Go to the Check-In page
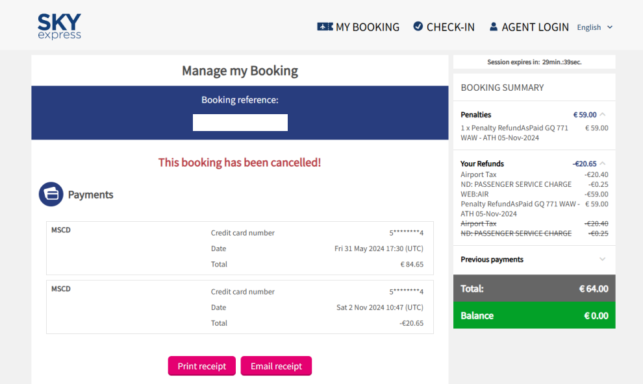Viewport: 643px width, 384px height. point(450,27)
